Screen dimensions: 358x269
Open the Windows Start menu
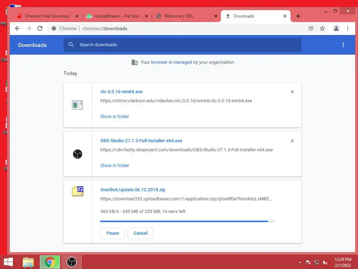click(8, 262)
